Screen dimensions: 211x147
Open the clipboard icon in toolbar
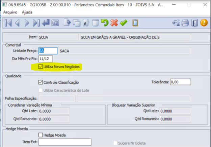point(135,23)
